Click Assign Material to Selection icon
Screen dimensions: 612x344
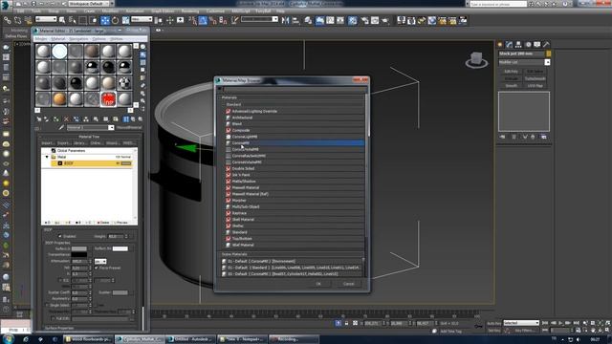[x=56, y=118]
